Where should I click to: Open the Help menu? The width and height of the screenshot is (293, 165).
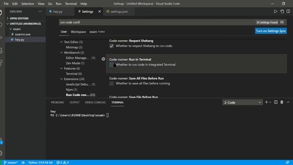click(84, 4)
